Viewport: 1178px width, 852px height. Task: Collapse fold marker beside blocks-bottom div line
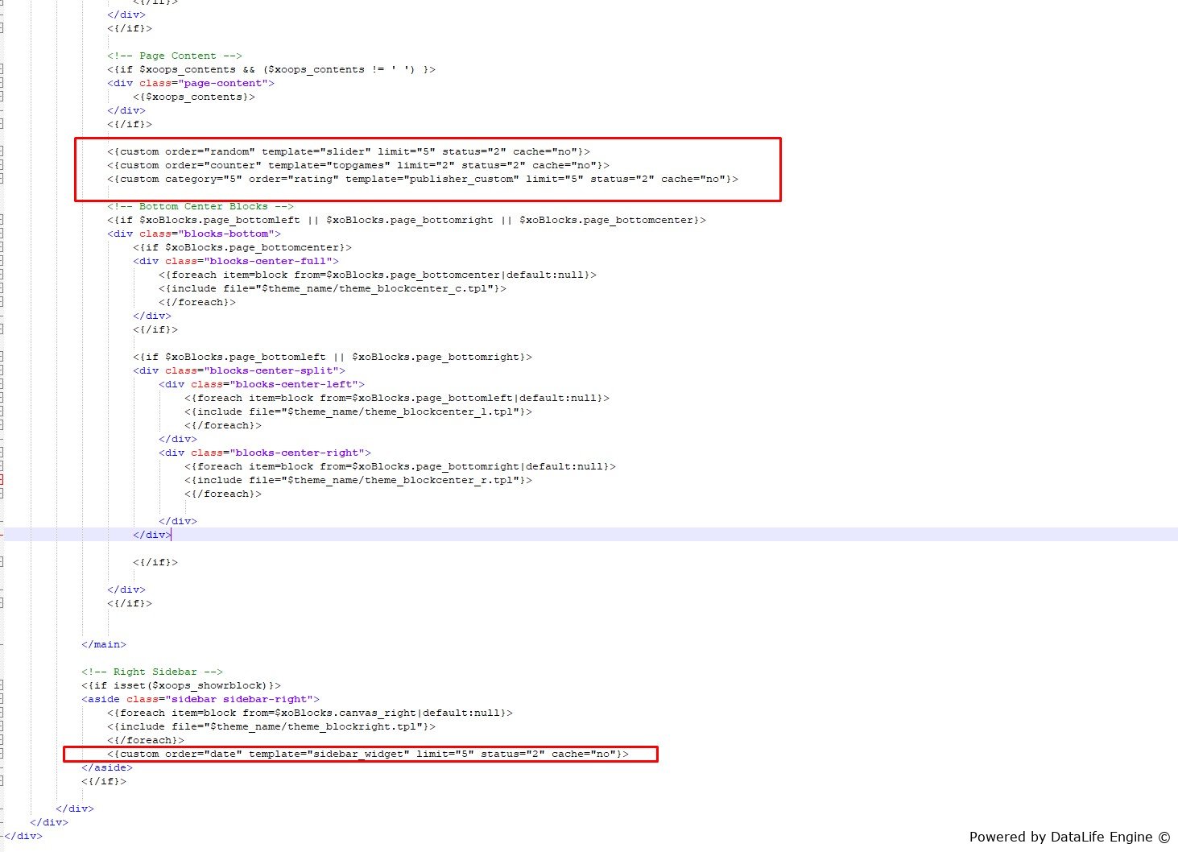[x=2, y=234]
